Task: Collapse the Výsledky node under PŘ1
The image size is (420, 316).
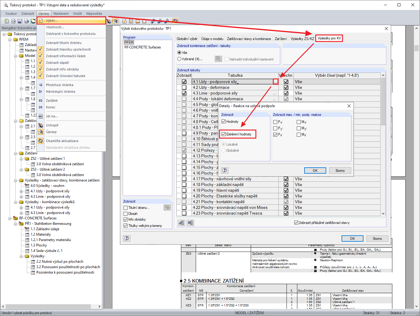Action: click(21, 256)
